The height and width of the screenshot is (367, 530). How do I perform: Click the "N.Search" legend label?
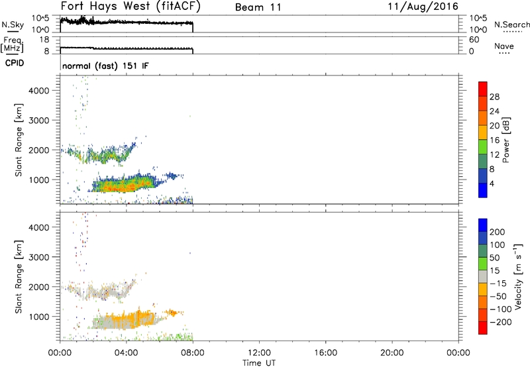coord(512,25)
